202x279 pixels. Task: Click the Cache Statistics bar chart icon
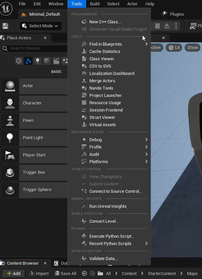coord(84,51)
